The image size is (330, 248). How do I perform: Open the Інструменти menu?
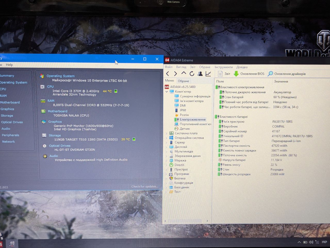pyautogui.click(x=224, y=67)
